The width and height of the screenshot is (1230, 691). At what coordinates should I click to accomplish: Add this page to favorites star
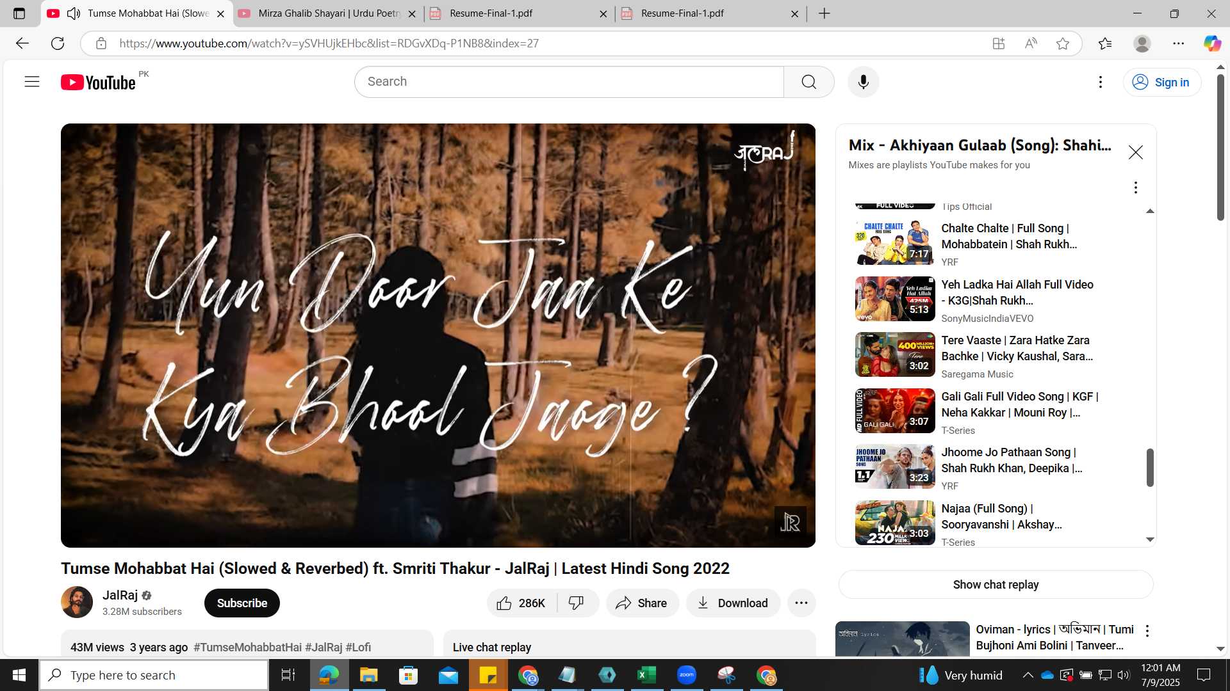pos(1063,44)
